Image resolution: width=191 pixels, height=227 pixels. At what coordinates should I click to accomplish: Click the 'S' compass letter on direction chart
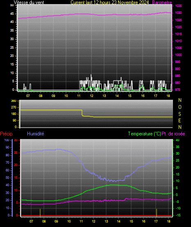point(180,114)
